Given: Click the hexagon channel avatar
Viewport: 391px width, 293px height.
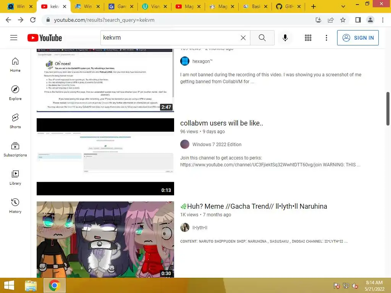Looking at the screenshot, I should tap(185, 61).
